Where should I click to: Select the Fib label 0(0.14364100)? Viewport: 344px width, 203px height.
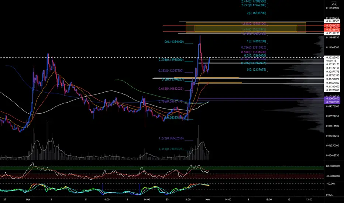click(174, 42)
